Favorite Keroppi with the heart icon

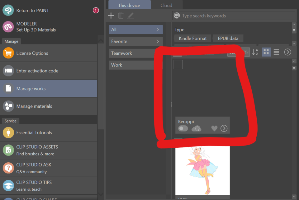(x=214, y=128)
